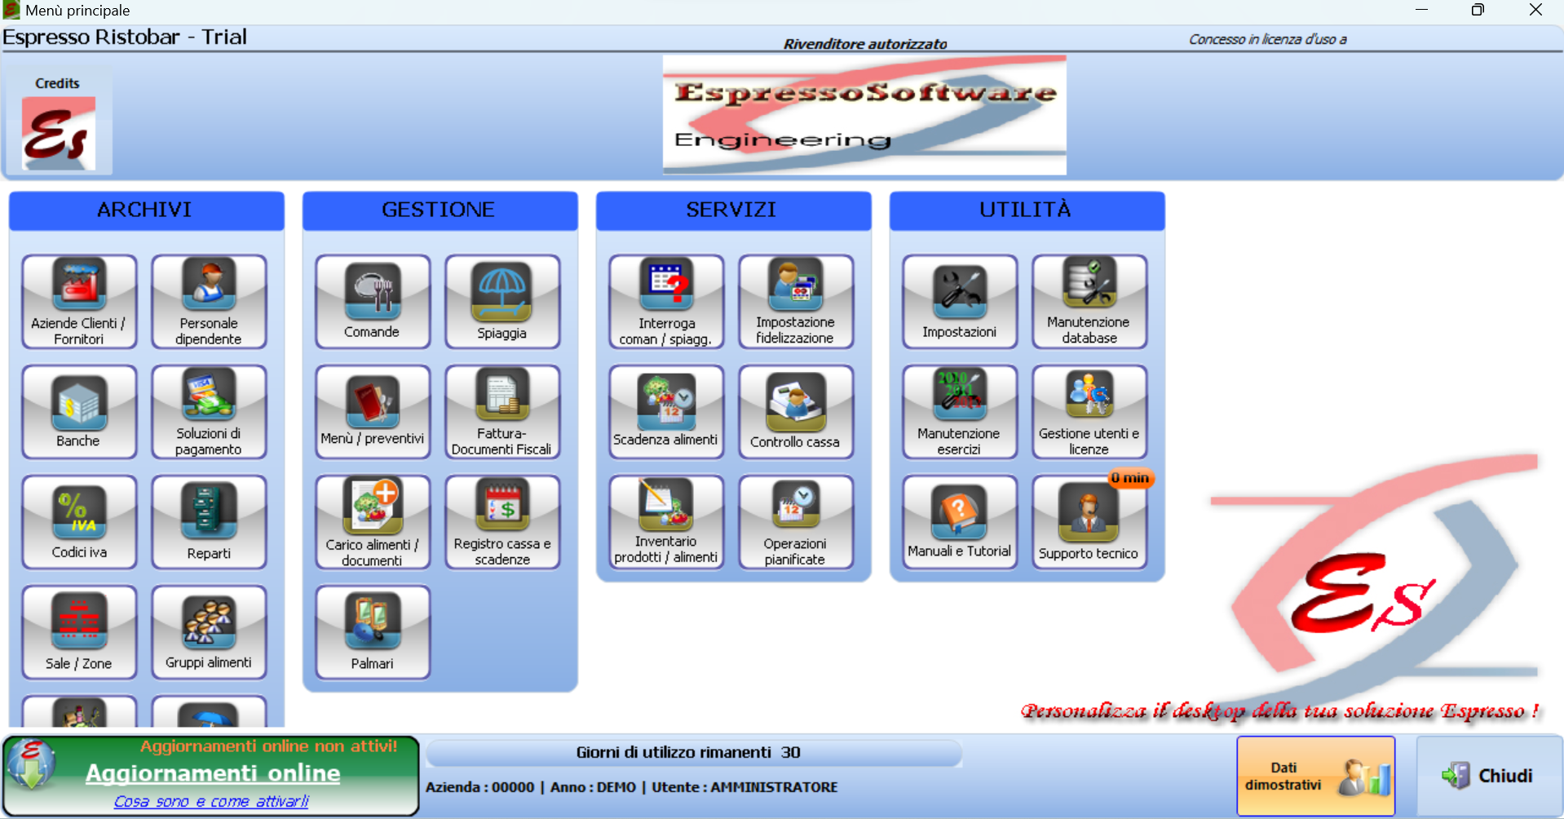This screenshot has height=819, width=1564.
Task: Open Operazioni pianificate
Action: (x=796, y=522)
